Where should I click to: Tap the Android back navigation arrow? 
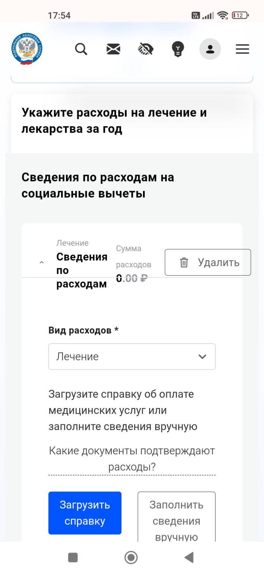pyautogui.click(x=189, y=558)
